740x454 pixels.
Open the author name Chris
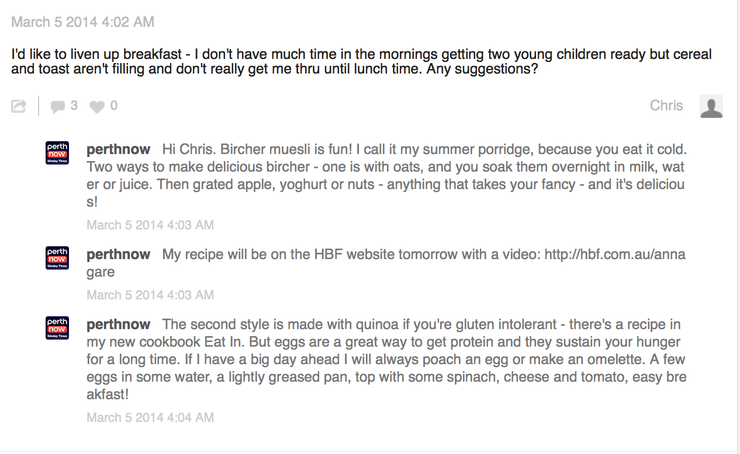pyautogui.click(x=666, y=106)
